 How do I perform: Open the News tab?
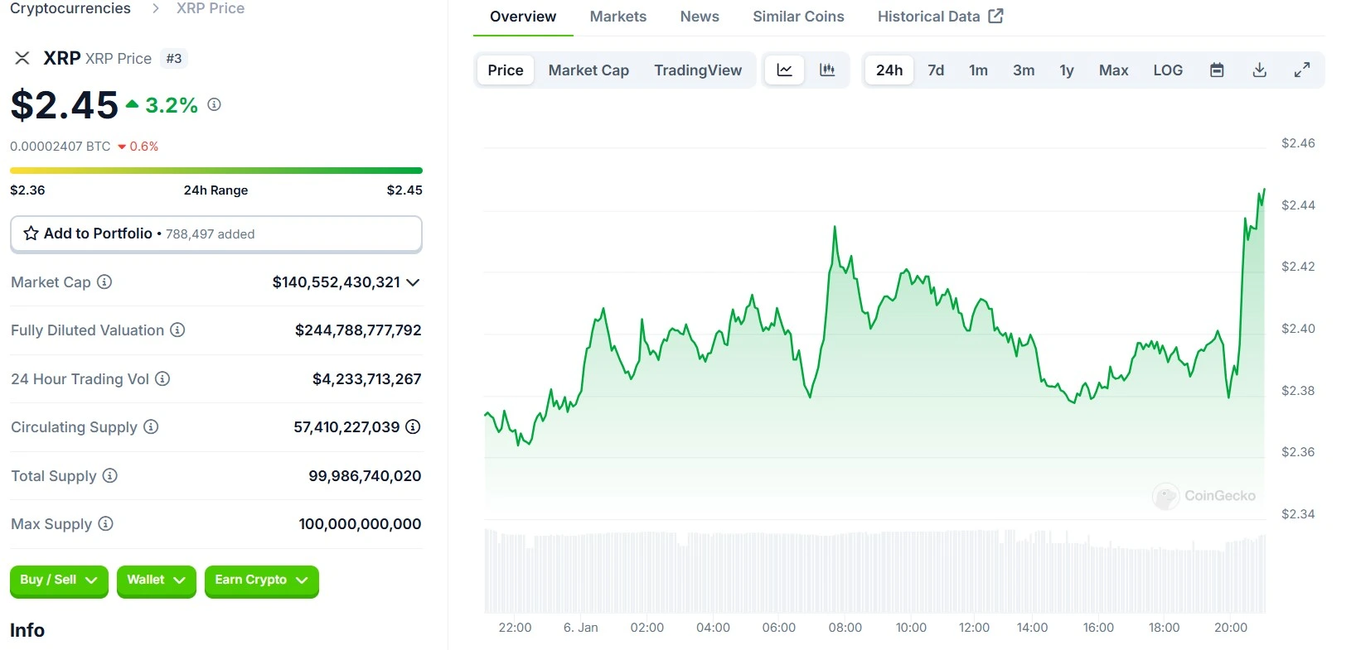point(700,17)
